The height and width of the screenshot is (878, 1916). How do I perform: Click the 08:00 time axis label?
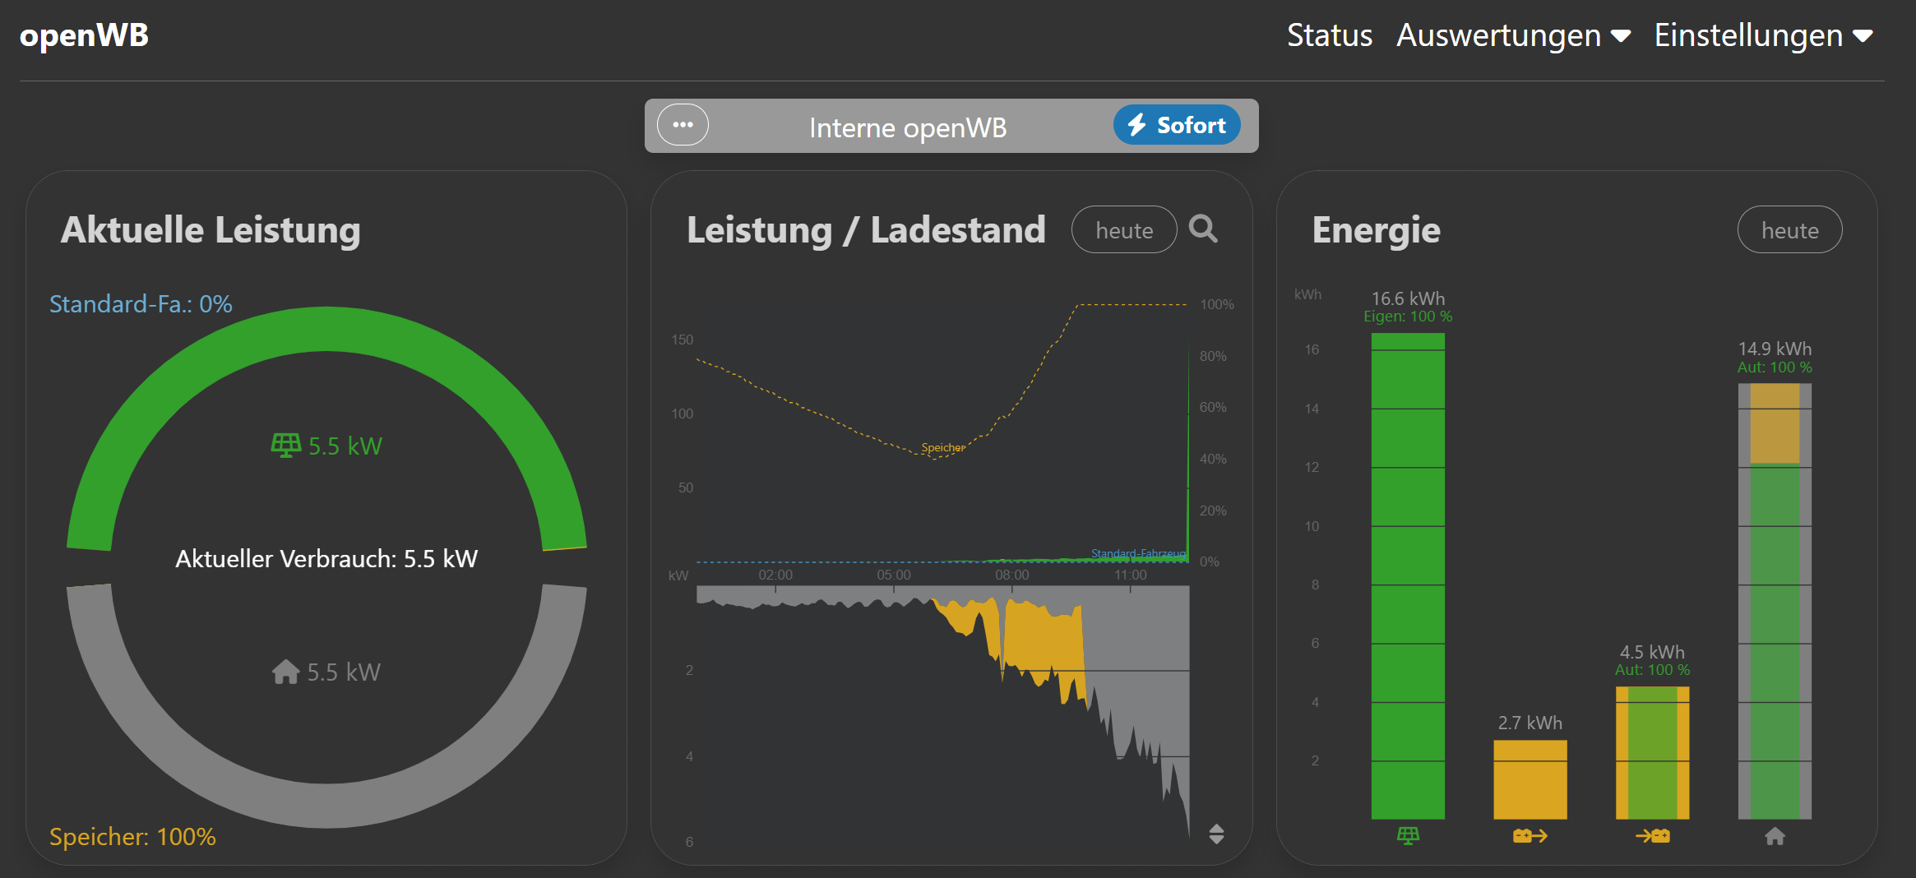click(x=1011, y=575)
